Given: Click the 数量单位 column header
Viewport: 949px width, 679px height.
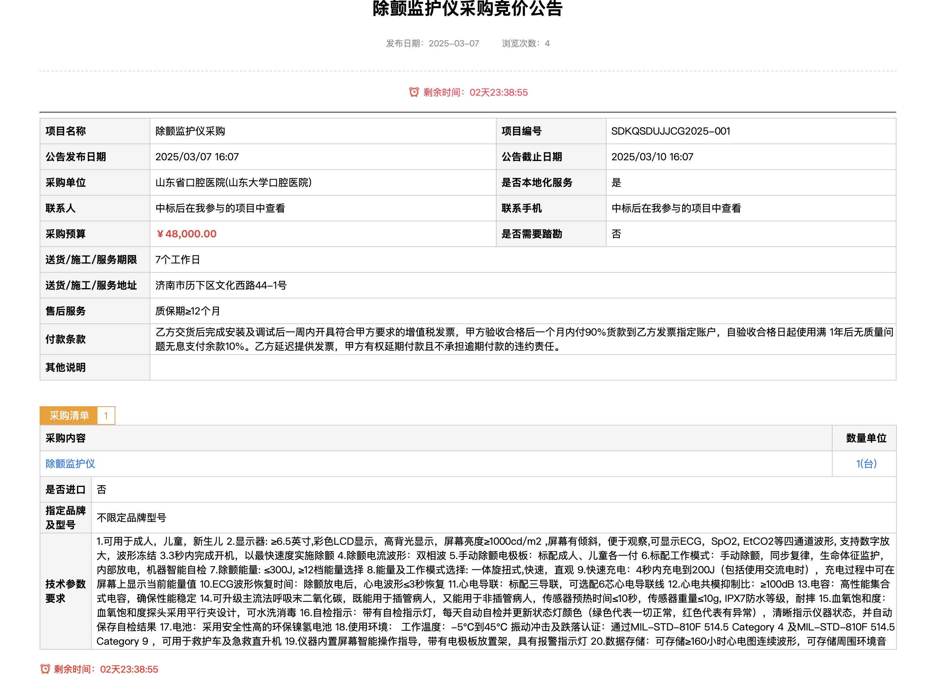Looking at the screenshot, I should [x=864, y=438].
